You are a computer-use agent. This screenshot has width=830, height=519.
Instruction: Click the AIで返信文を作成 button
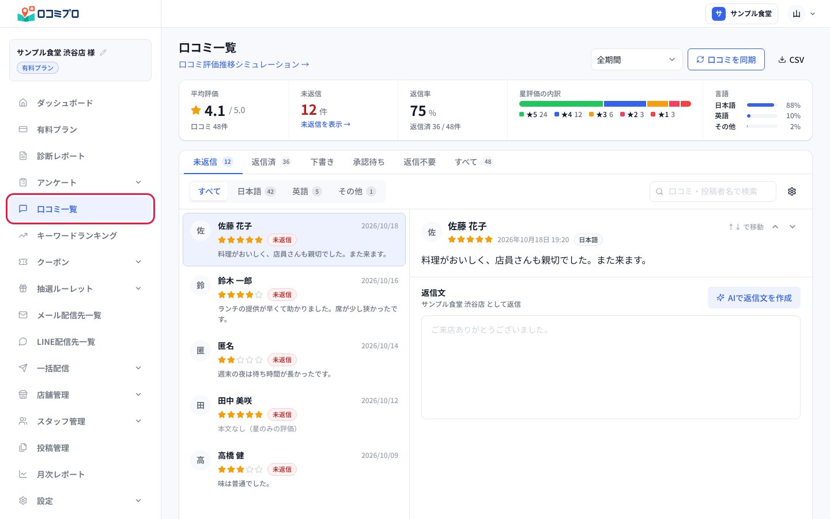[754, 298]
